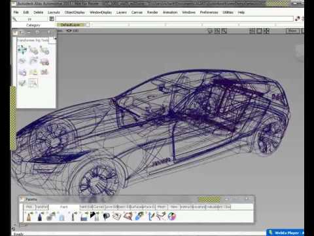Click the split layout icon before Show
Viewport: 314px width, 236px height.
(266, 31)
